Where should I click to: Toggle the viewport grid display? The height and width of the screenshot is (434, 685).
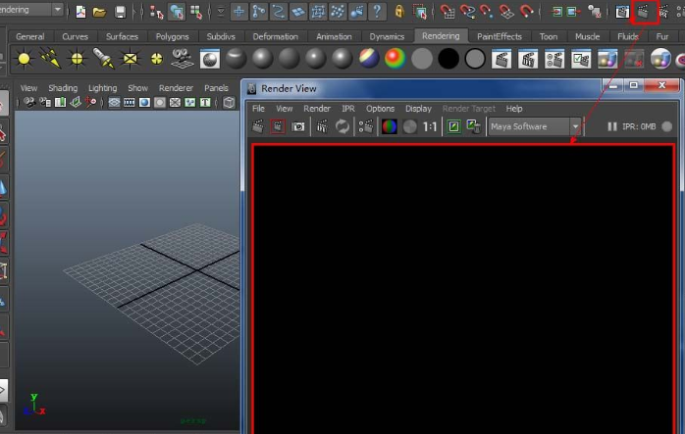click(x=114, y=103)
